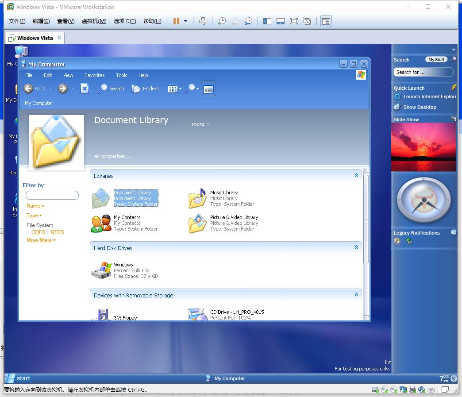The width and height of the screenshot is (462, 397).
Task: Click the large Document Library preview thumbnail
Action: coord(56,143)
